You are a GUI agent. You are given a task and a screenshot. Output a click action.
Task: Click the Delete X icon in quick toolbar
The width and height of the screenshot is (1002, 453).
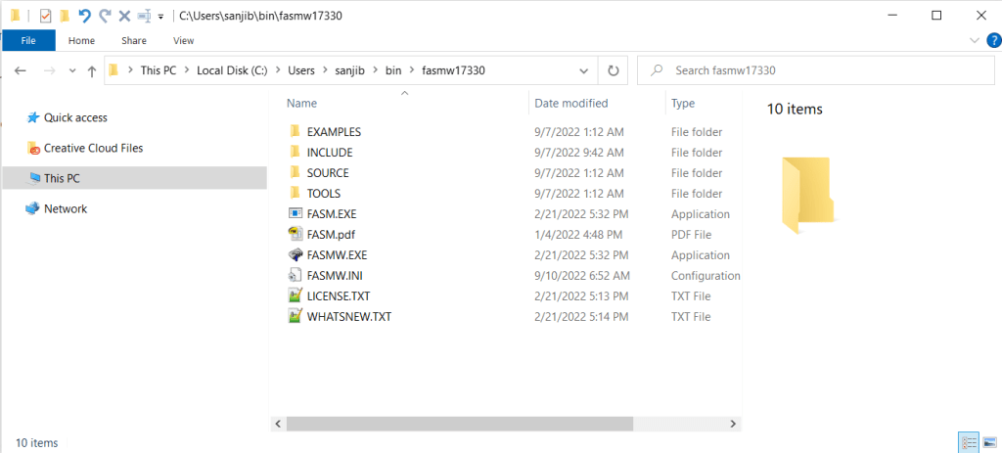124,16
